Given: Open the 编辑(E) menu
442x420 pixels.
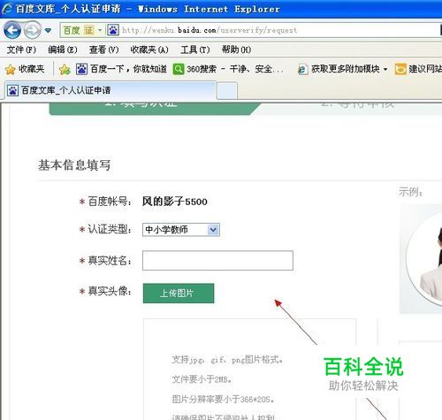Looking at the screenshot, I should point(63,50).
